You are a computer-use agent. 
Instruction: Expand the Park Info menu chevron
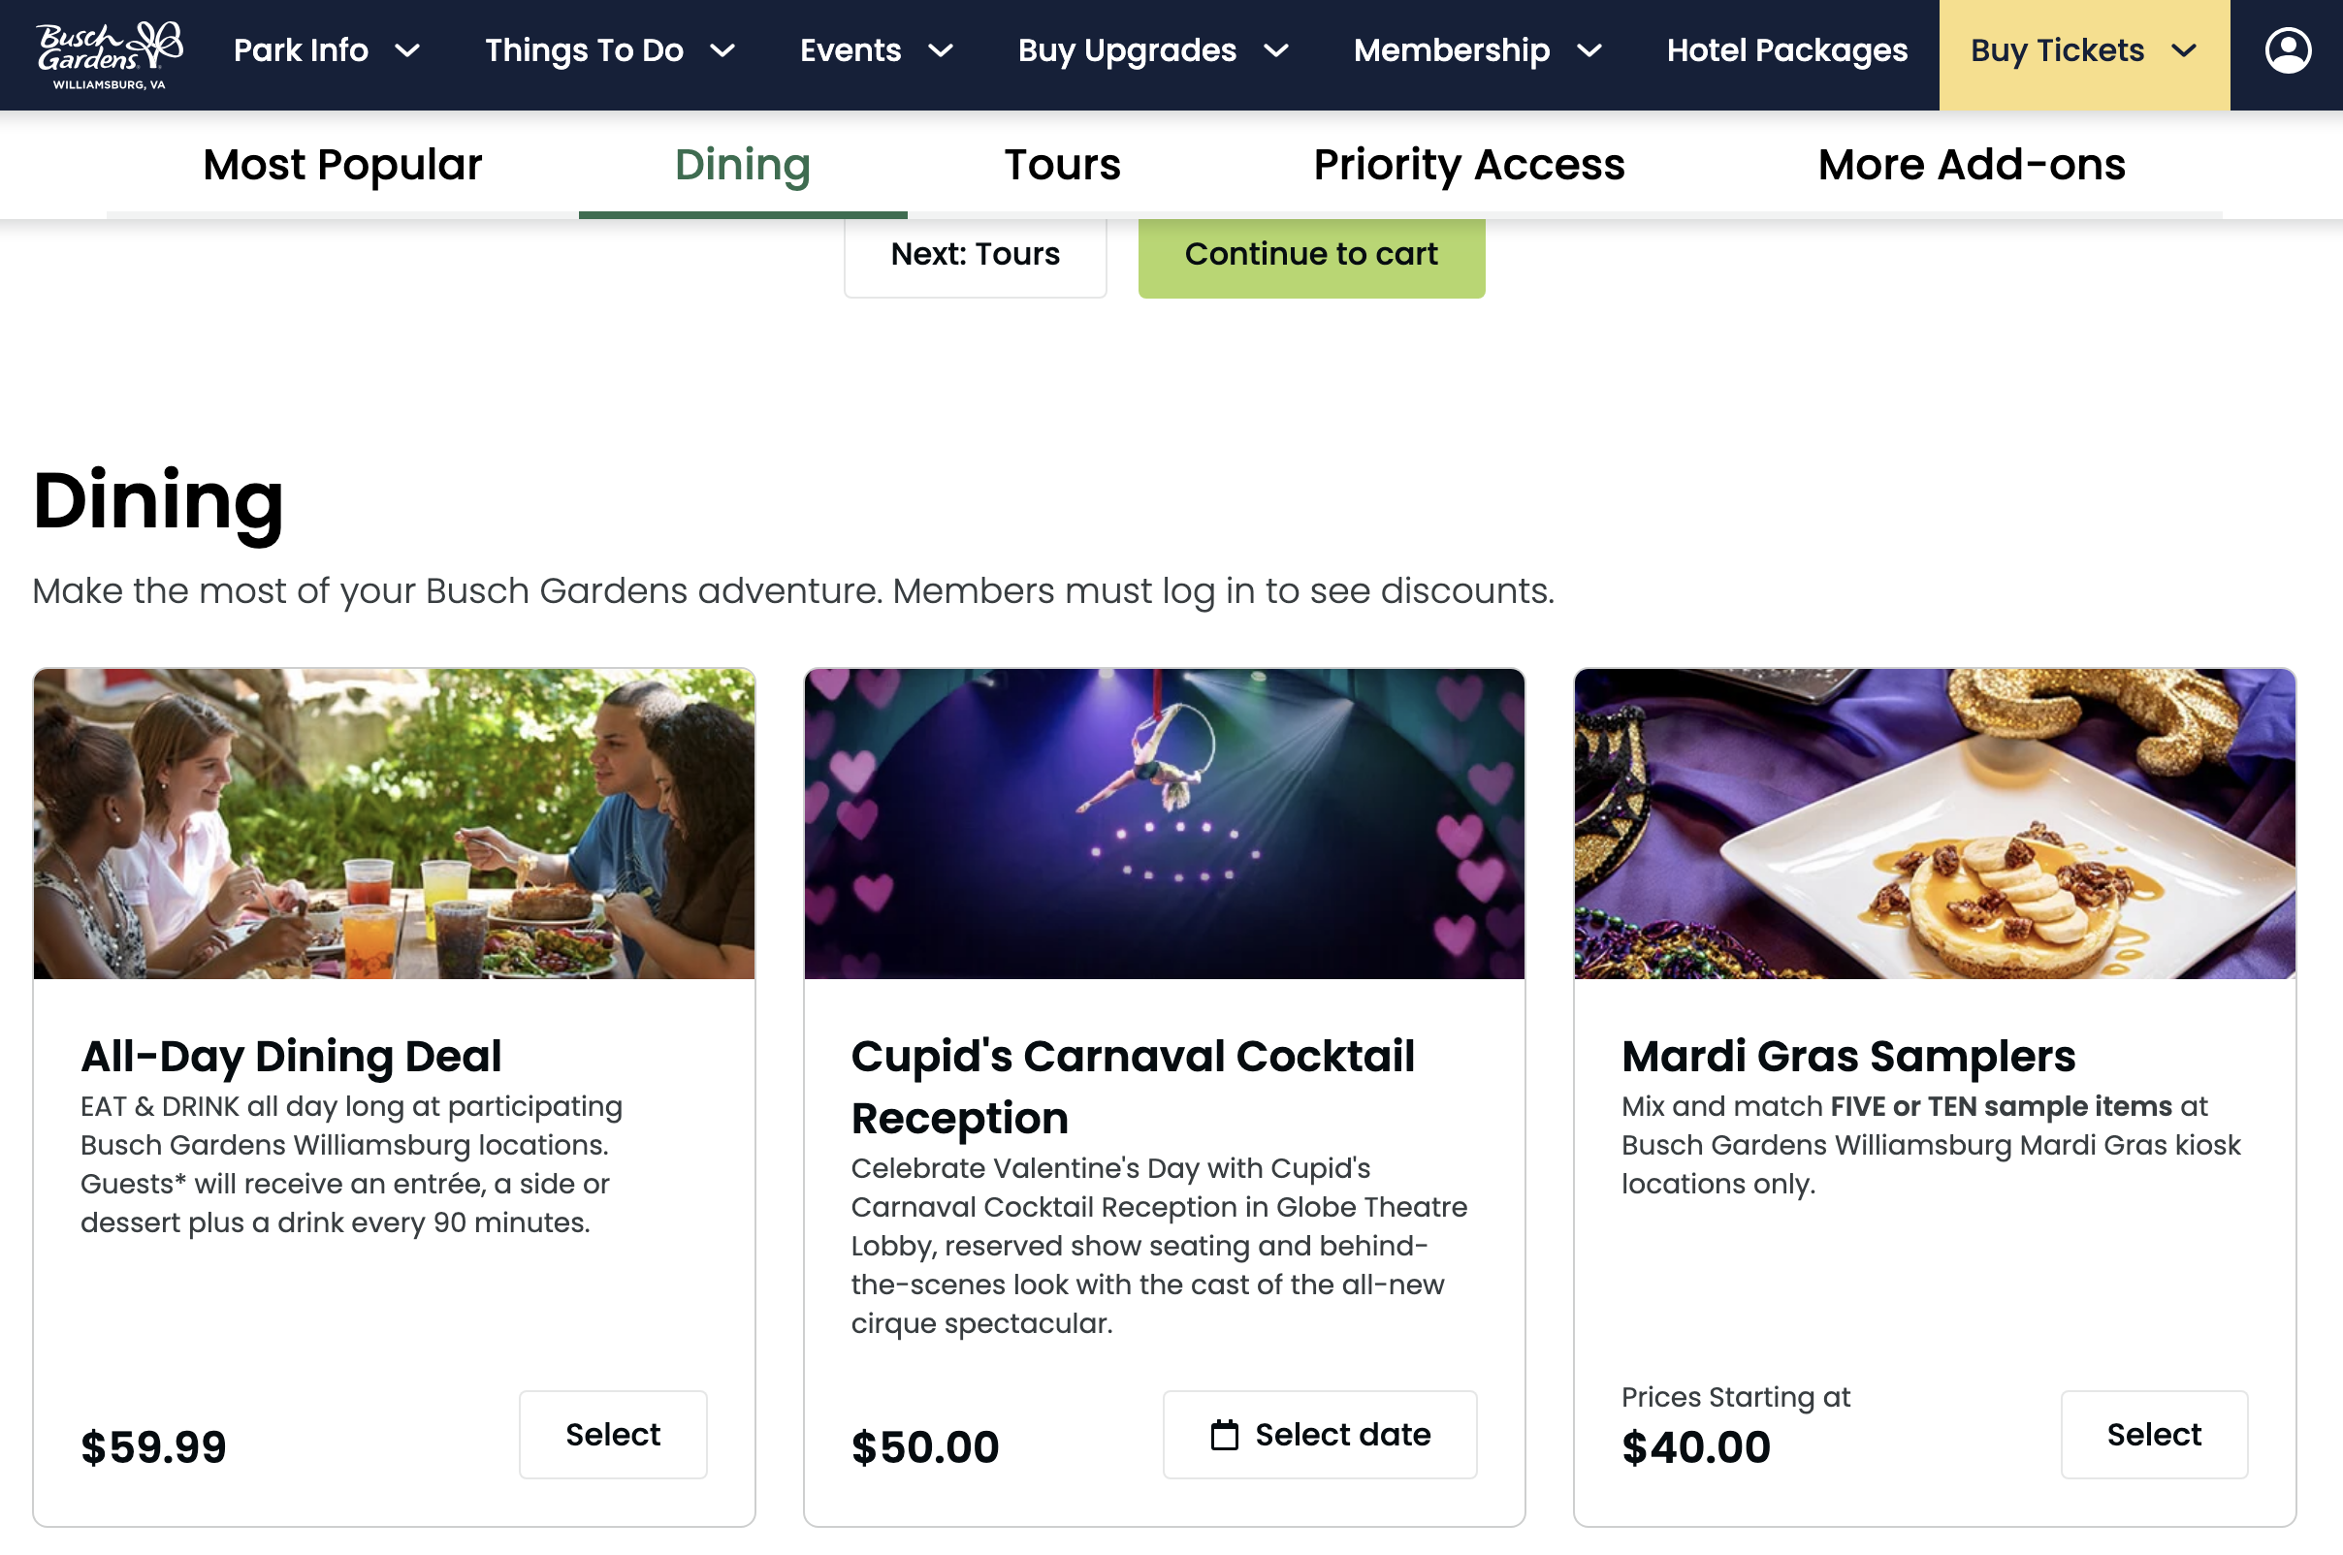407,50
